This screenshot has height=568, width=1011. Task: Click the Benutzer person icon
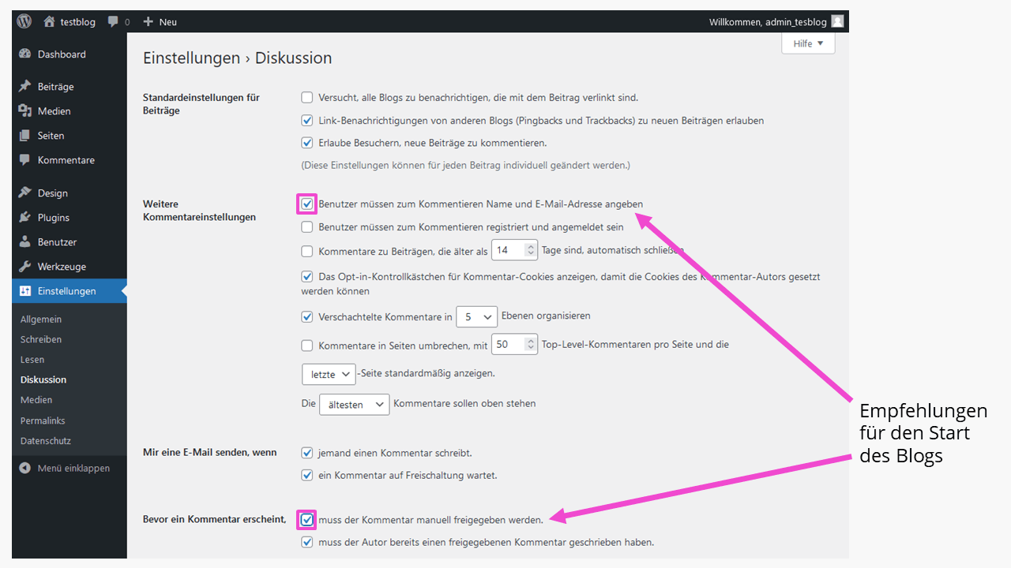(25, 242)
